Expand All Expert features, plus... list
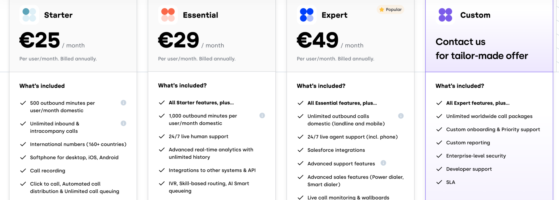559x200 pixels. pos(478,103)
